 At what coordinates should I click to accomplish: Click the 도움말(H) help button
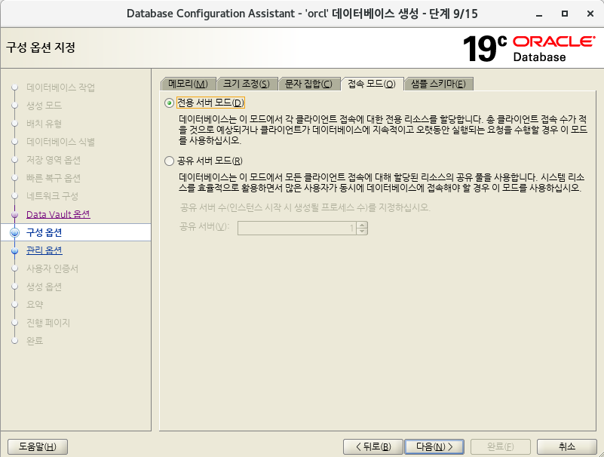point(38,446)
